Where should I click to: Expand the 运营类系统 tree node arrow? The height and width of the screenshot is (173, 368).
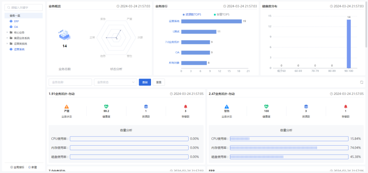click(x=7, y=44)
